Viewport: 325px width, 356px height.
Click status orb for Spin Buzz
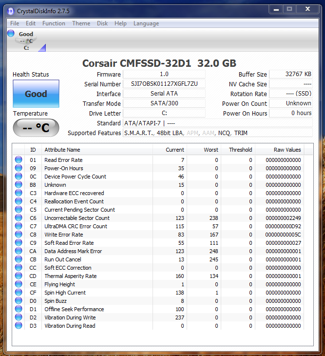click(x=19, y=300)
